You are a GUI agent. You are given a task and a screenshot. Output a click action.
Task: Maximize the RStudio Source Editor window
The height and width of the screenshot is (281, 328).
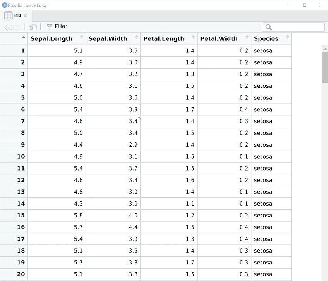point(304,5)
